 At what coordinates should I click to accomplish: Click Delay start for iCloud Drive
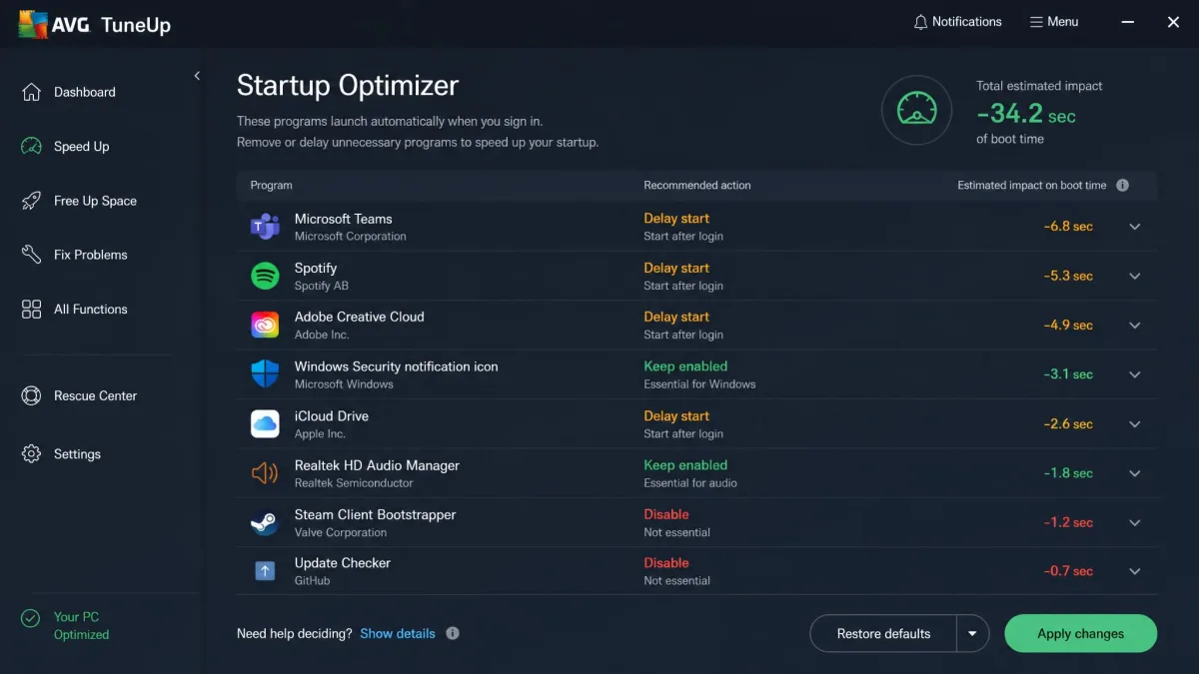[x=676, y=415]
